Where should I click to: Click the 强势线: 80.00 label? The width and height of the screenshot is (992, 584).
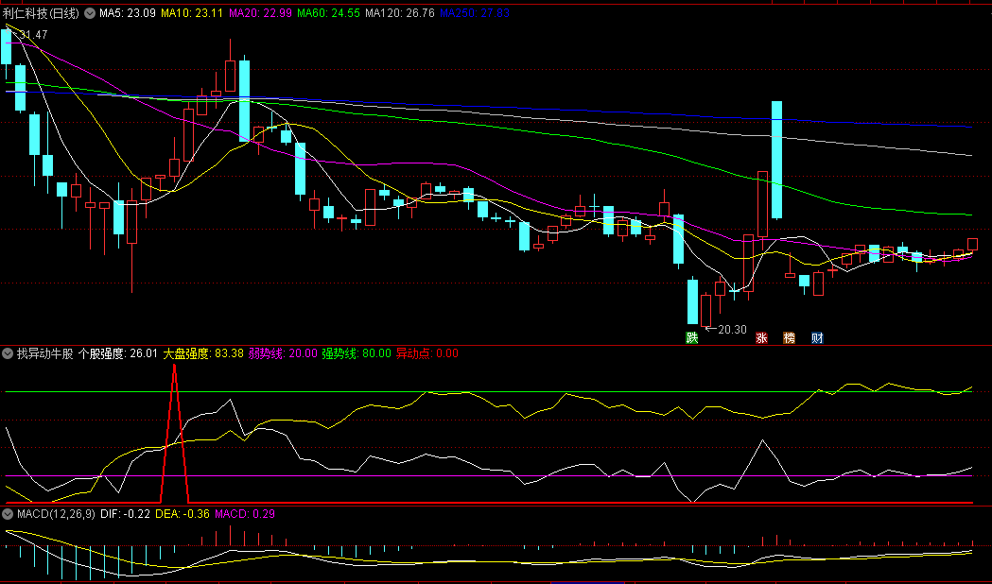pyautogui.click(x=357, y=353)
